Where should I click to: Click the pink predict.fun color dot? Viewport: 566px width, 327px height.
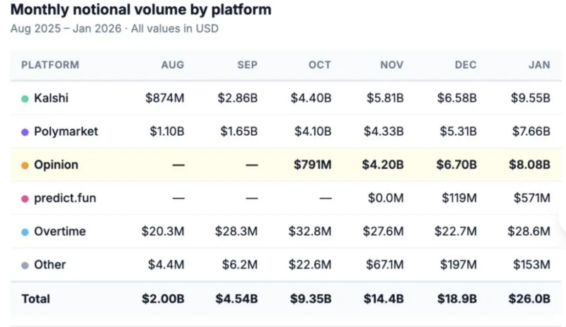25,199
